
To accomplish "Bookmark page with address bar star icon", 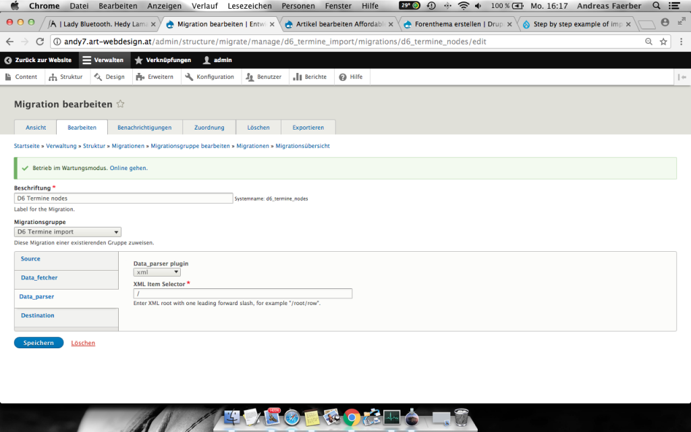I will (663, 41).
